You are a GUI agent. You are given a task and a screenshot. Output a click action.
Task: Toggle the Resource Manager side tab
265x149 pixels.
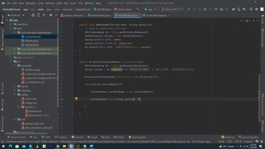click(2, 39)
